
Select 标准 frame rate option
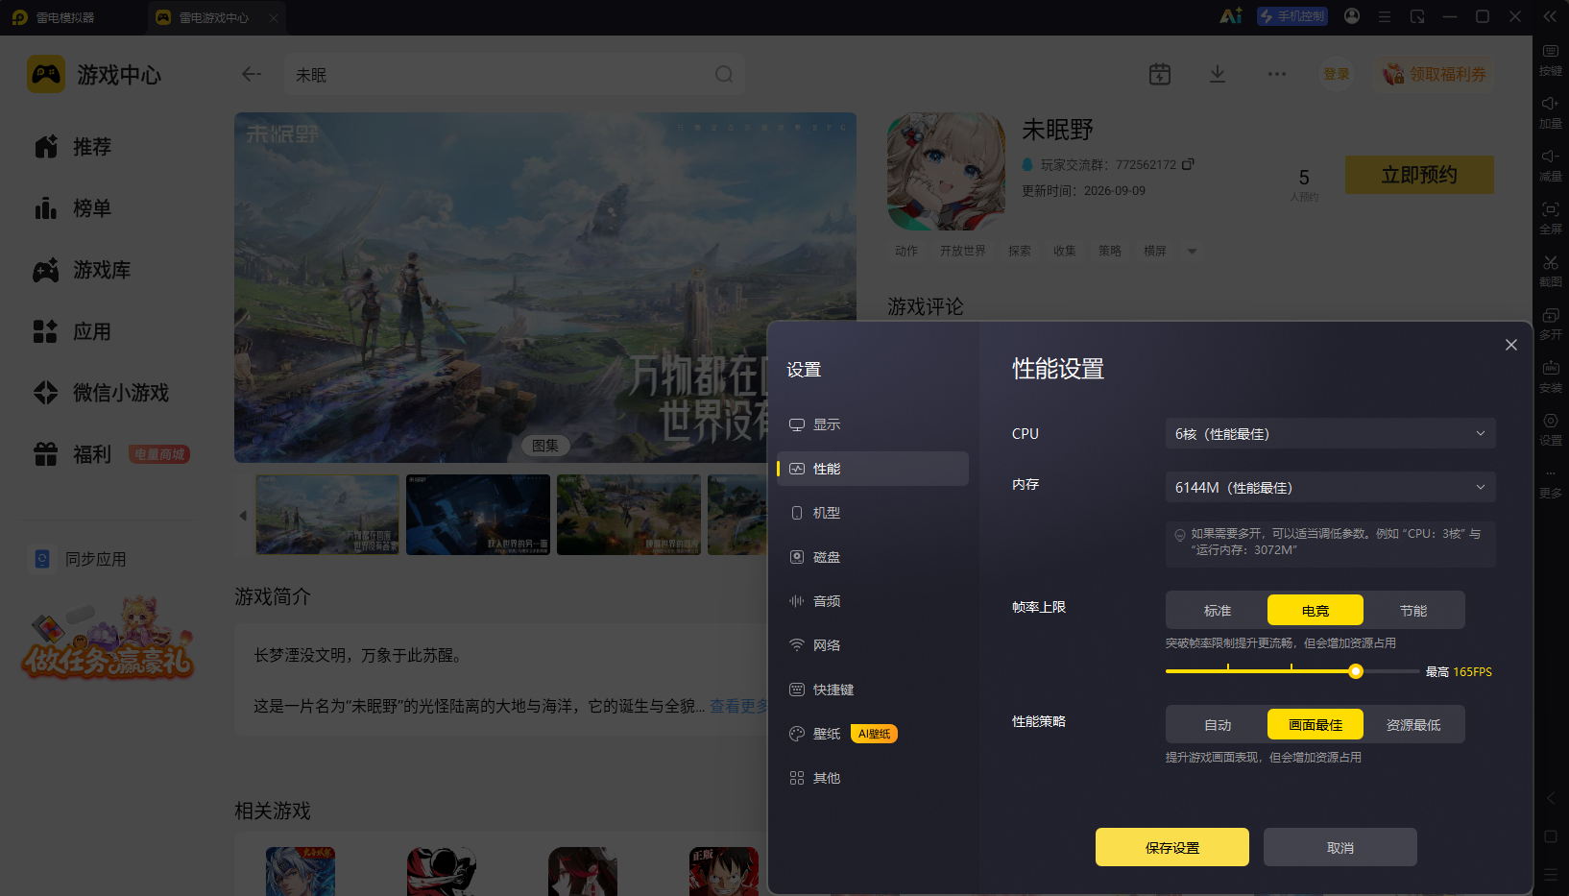pyautogui.click(x=1218, y=610)
